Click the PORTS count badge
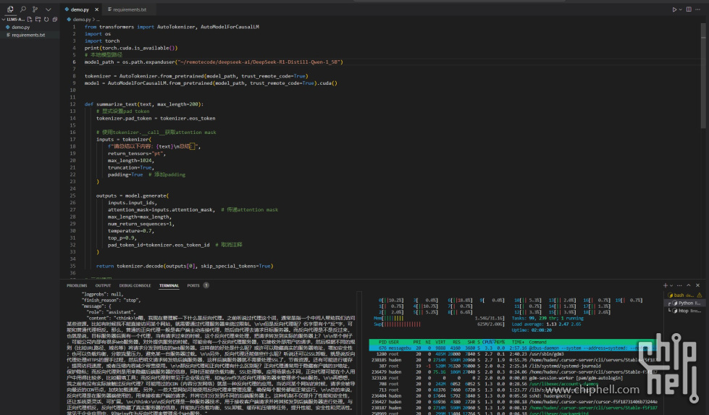 (206, 285)
